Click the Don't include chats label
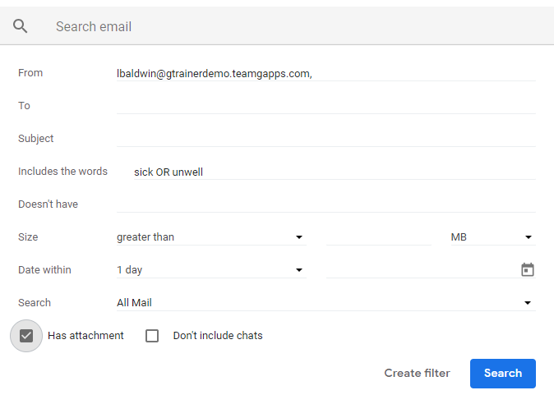554x404 pixels. coord(218,336)
